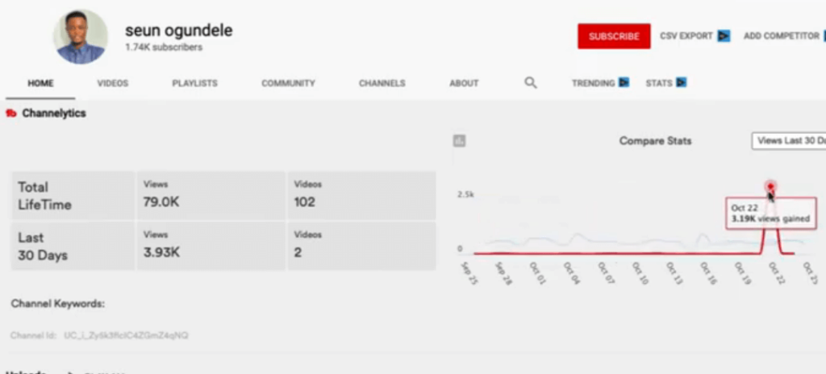
Task: Click the 1.74K subscribers text
Action: [163, 48]
